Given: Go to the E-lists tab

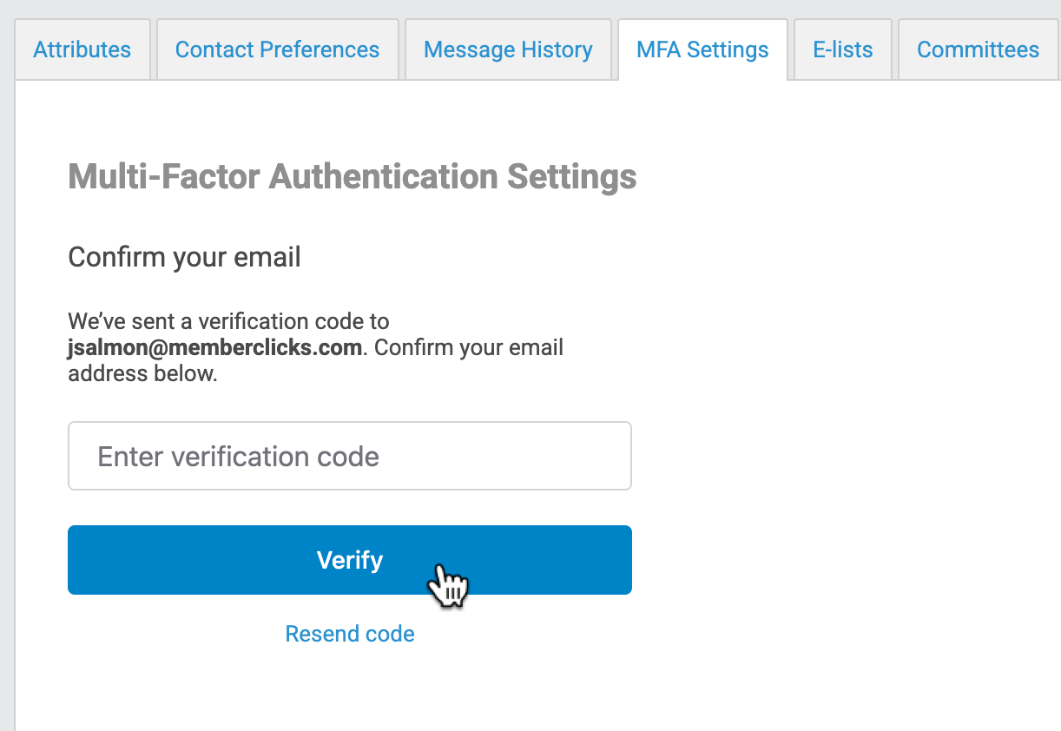Looking at the screenshot, I should click(x=842, y=49).
